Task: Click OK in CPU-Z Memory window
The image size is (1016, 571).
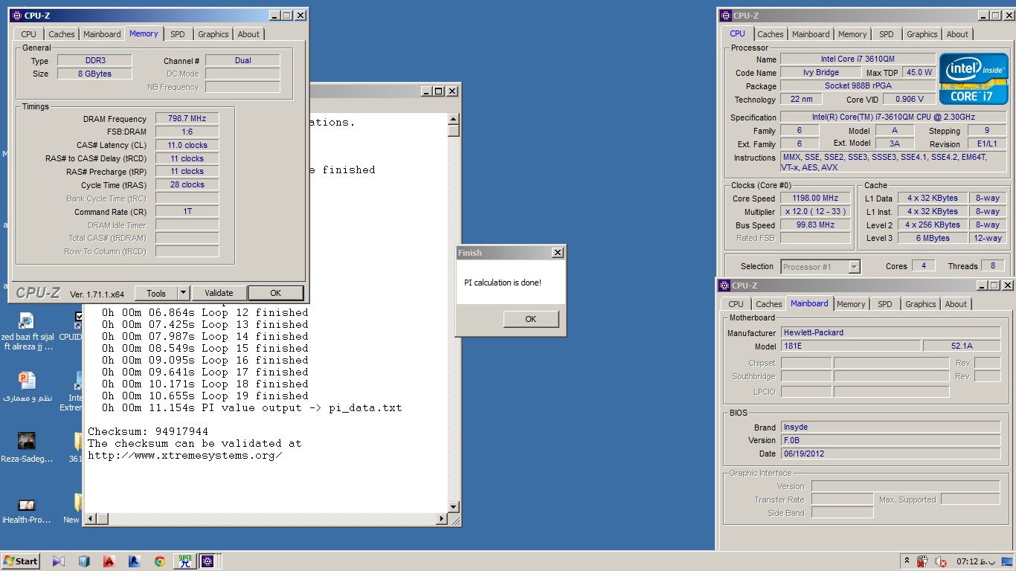Action: [276, 293]
